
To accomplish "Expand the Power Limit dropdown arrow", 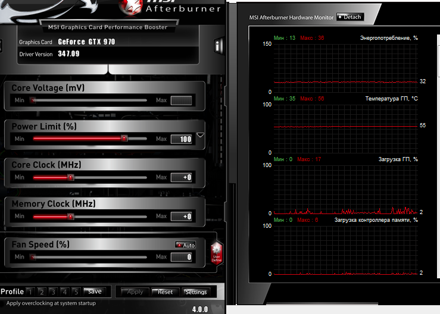I will [200, 135].
